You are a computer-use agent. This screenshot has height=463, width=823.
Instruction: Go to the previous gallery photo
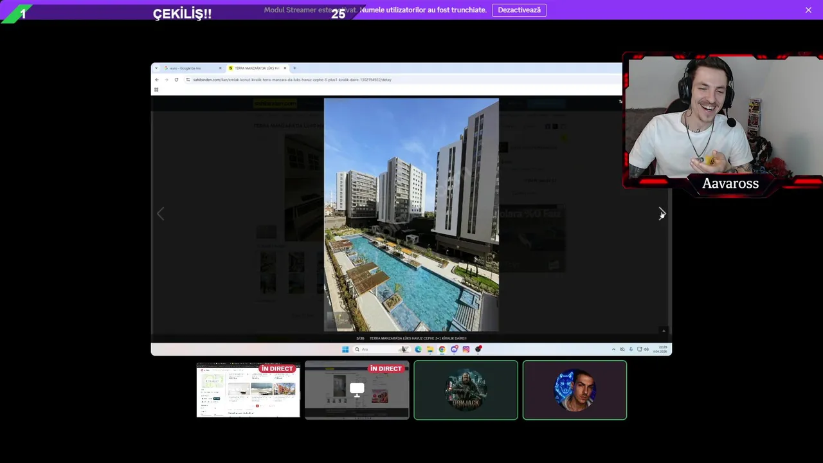pos(161,213)
